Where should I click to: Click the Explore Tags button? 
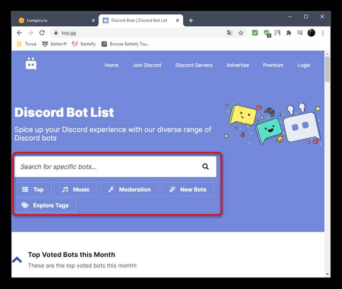pos(46,205)
